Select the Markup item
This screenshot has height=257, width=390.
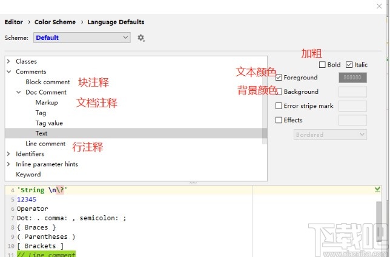point(47,102)
